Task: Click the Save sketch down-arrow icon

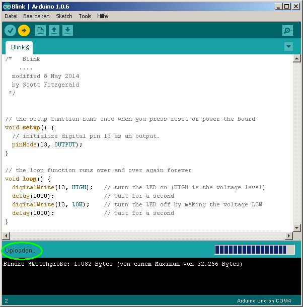Action: (67, 31)
